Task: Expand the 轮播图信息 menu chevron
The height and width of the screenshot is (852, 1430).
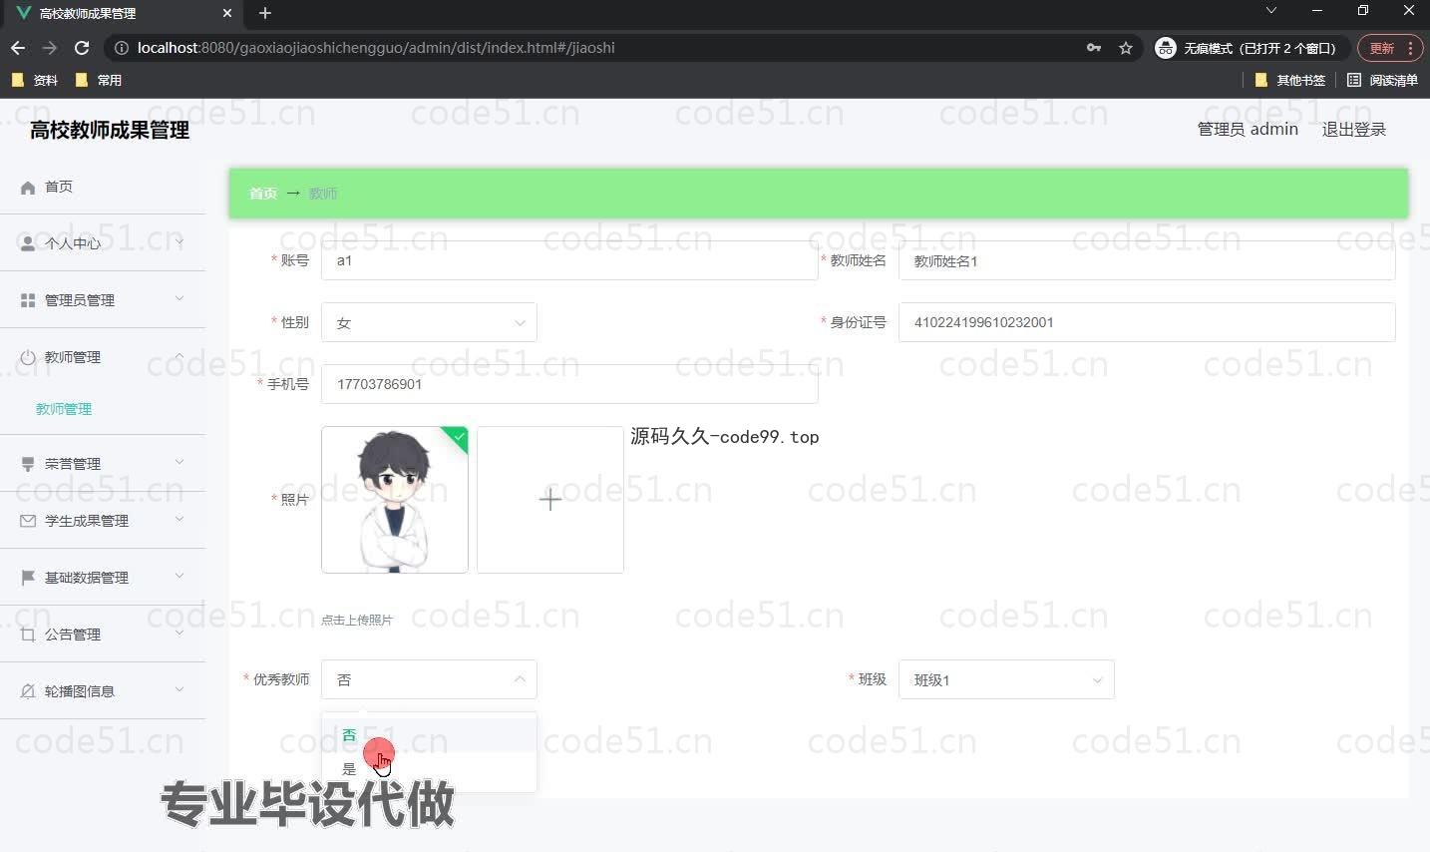Action: coord(179,690)
